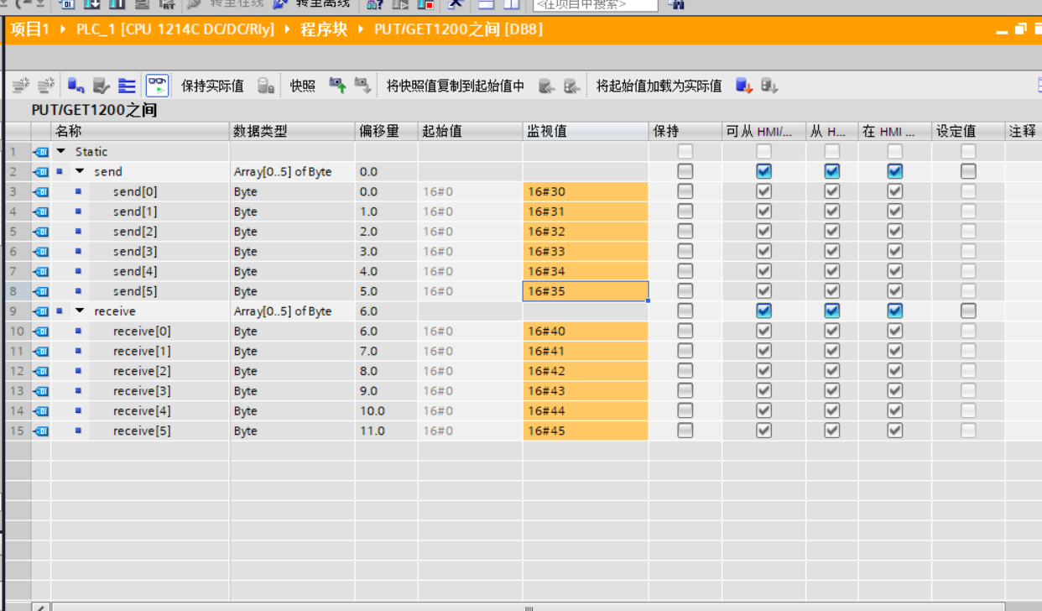1042x611 pixels.
Task: Click first icon right of 将快照值复制到起始值中
Action: [546, 86]
